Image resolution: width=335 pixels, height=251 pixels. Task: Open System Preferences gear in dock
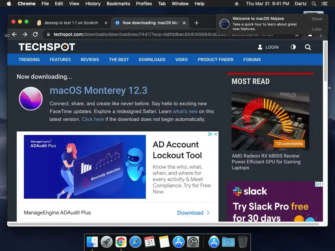pos(193,242)
